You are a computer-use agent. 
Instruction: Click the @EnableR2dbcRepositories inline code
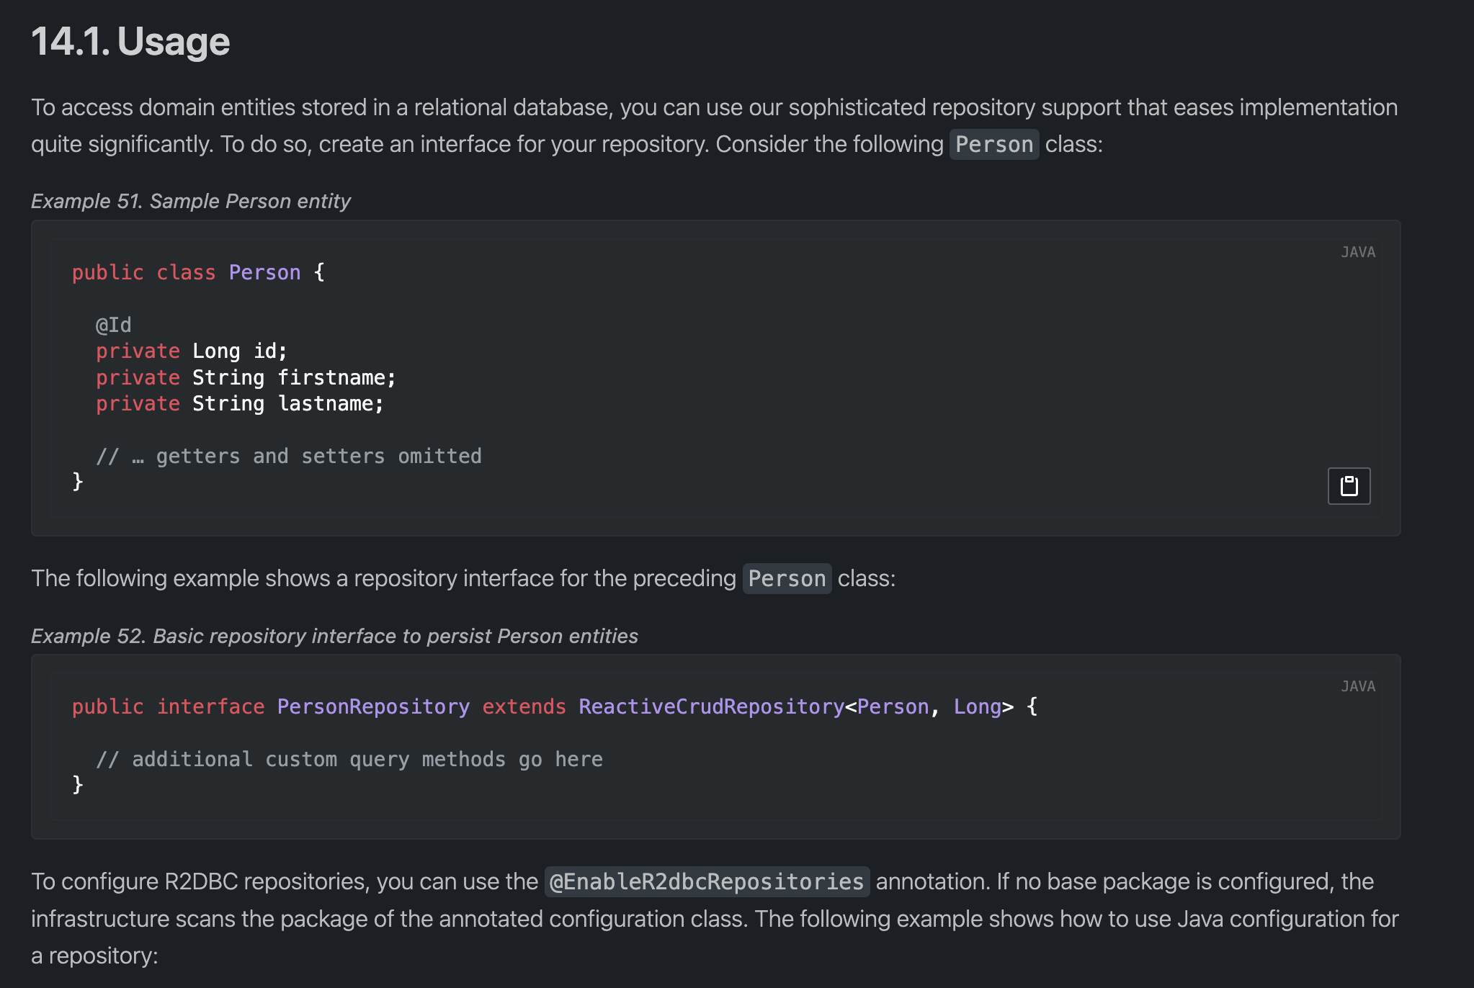(706, 882)
